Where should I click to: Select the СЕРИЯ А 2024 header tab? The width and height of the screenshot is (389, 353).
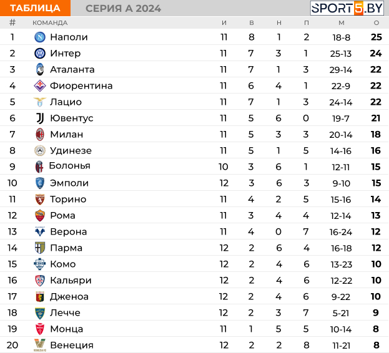pos(123,9)
